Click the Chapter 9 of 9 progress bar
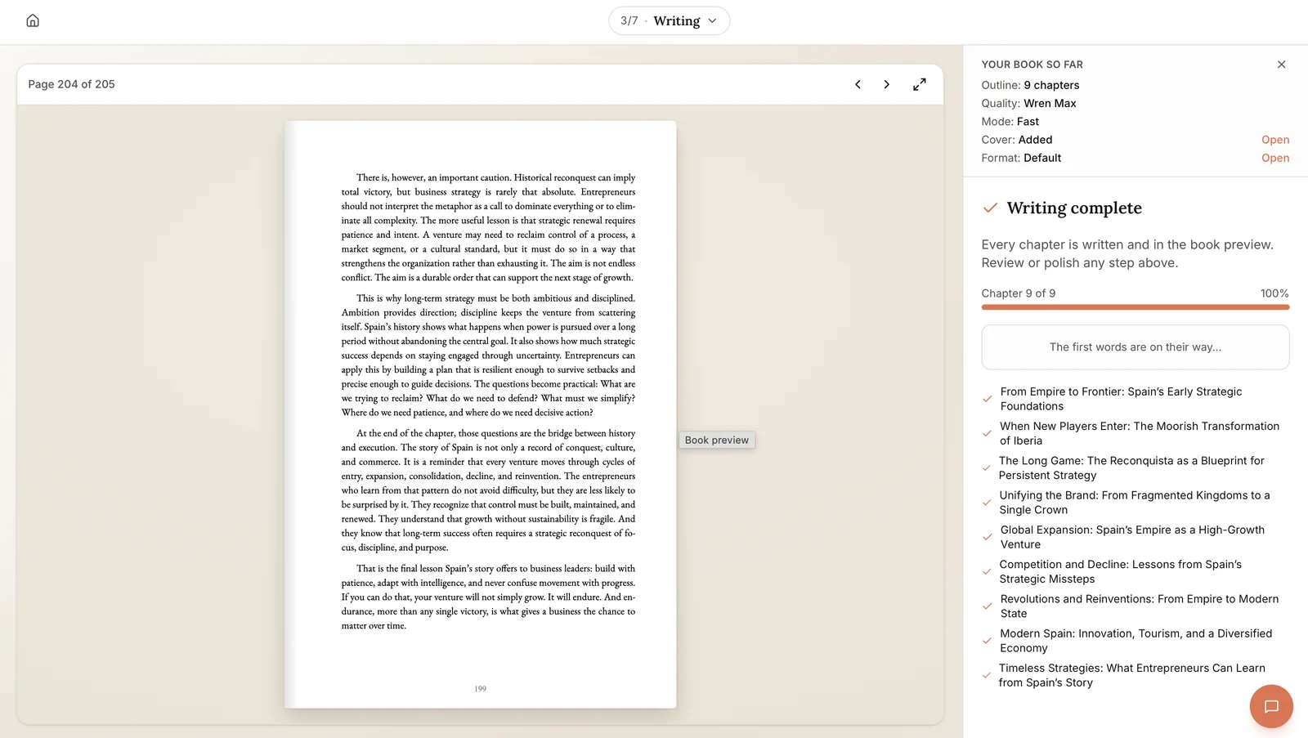Image resolution: width=1308 pixels, height=738 pixels. (1136, 307)
